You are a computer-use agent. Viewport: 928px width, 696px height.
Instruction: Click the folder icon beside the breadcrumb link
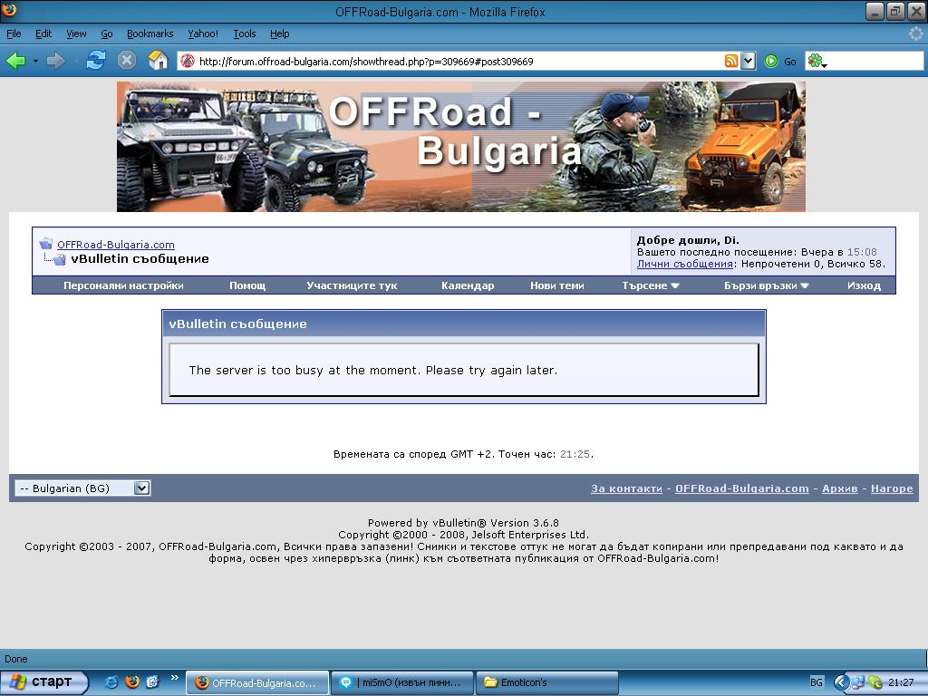45,244
